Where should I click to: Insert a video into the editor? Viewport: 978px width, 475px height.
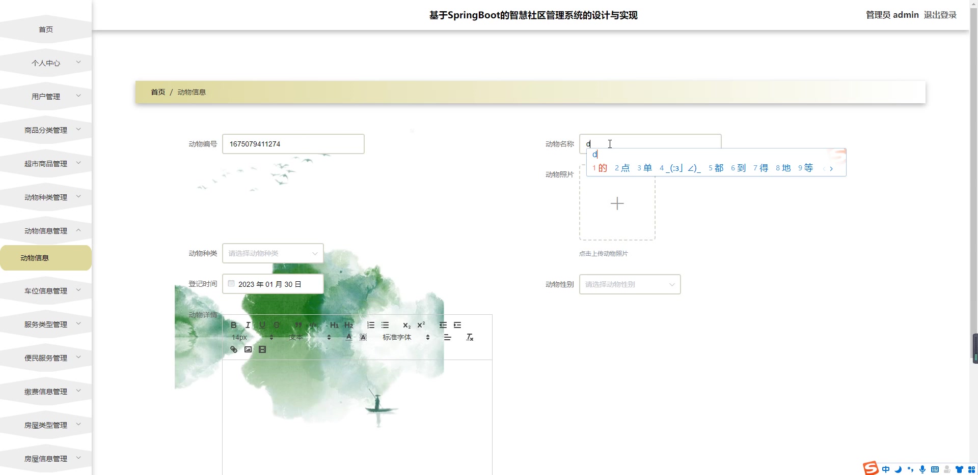pyautogui.click(x=262, y=349)
